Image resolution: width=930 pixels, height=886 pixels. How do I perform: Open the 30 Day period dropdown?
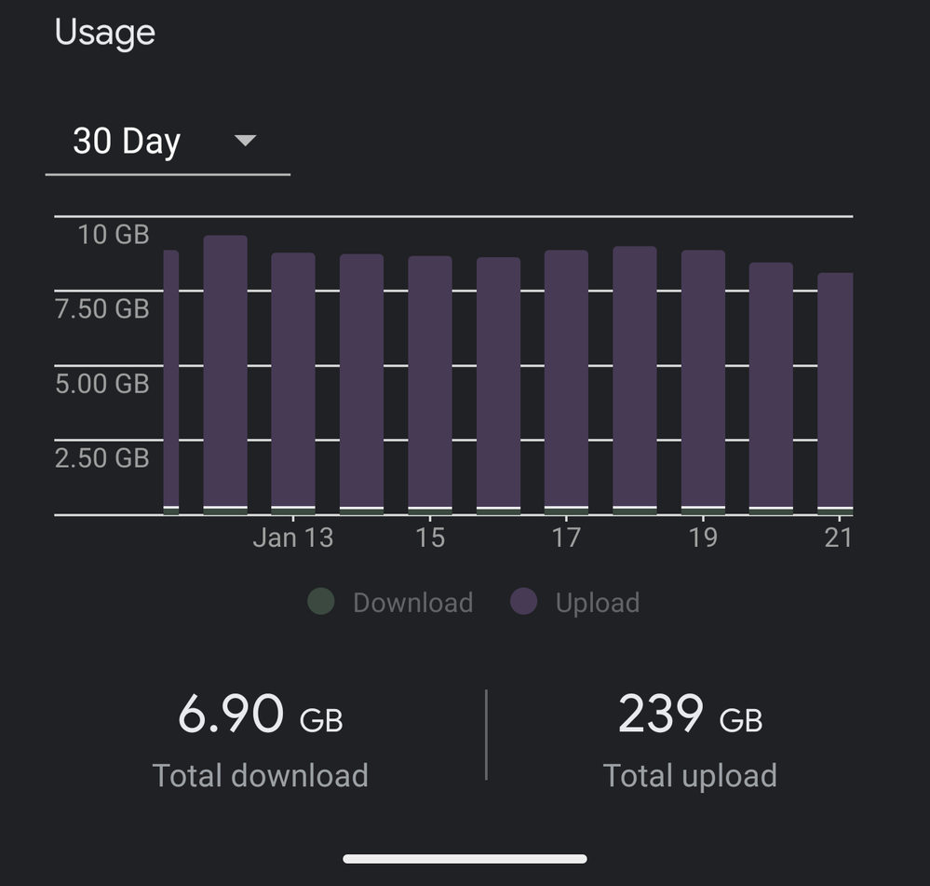point(166,143)
